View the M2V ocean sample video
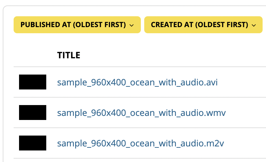Viewport: 266px width, 162px height. click(x=140, y=143)
